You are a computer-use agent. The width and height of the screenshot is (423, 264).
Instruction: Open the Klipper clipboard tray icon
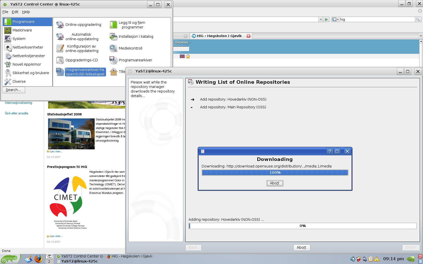tap(371, 259)
